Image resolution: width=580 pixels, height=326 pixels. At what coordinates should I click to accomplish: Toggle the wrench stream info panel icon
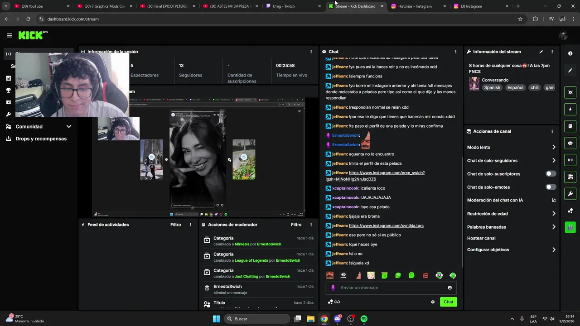[570, 194]
